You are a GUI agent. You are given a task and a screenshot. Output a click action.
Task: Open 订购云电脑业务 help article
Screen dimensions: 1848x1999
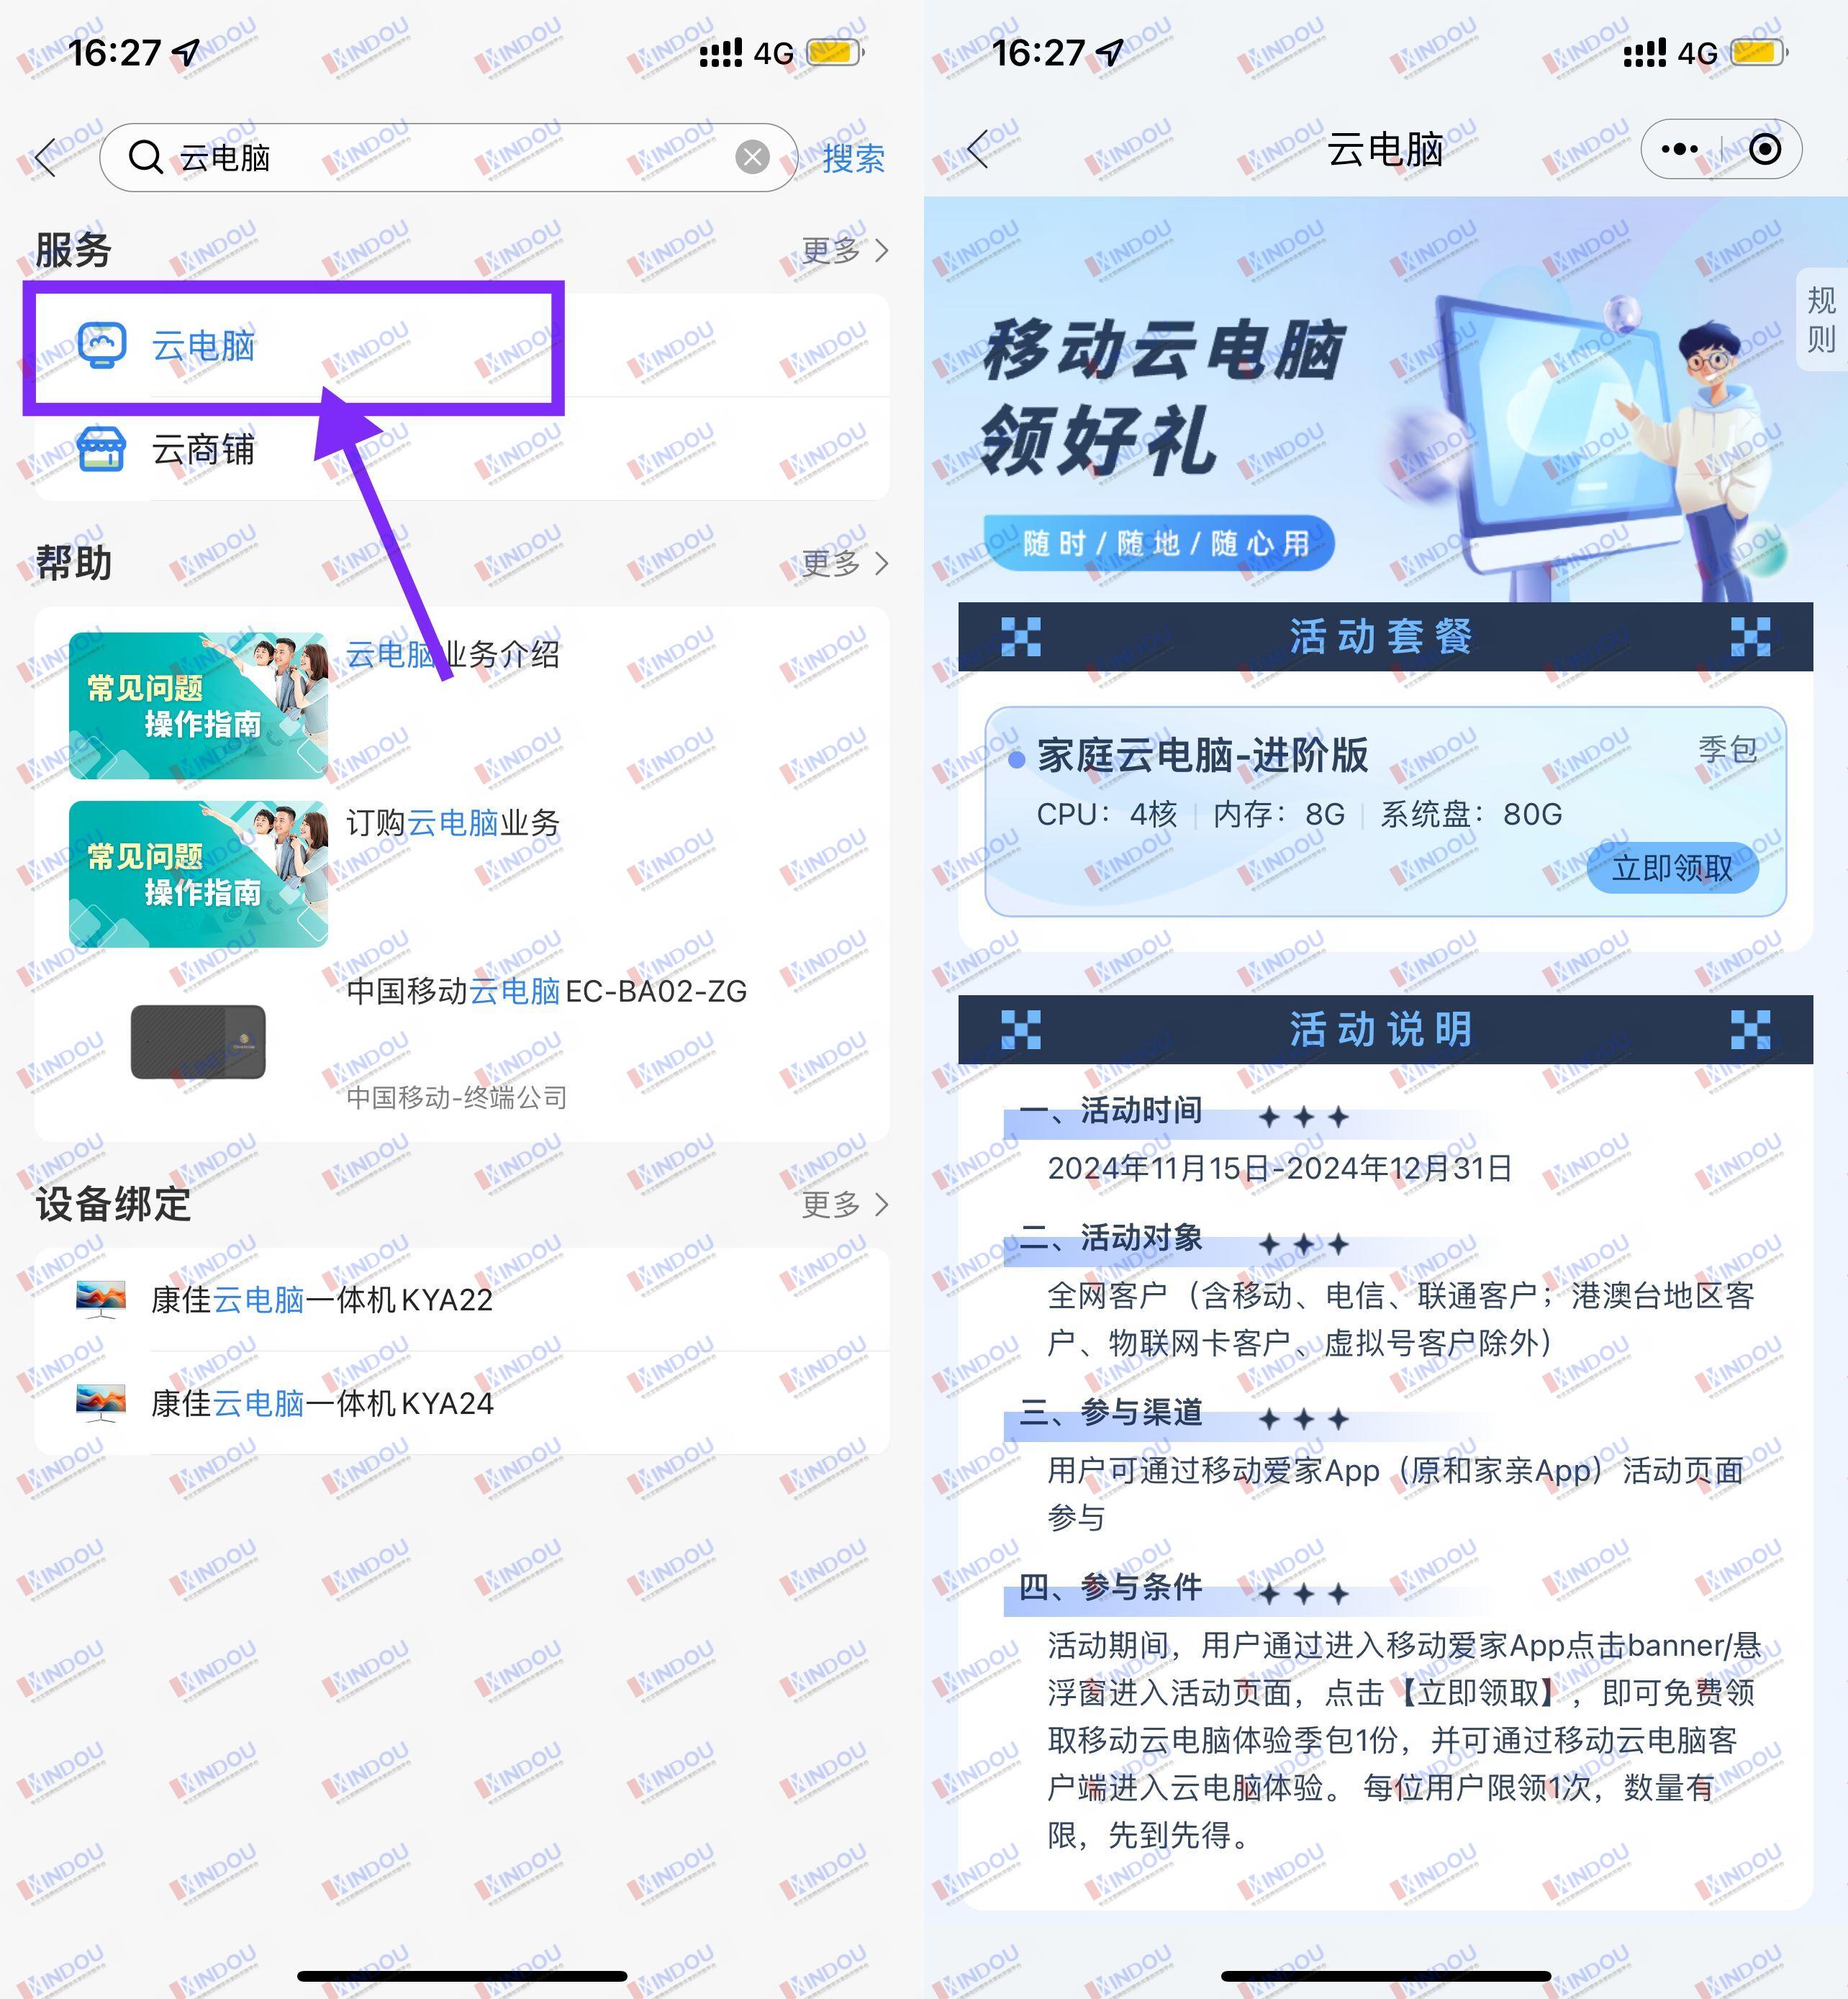pos(452,823)
